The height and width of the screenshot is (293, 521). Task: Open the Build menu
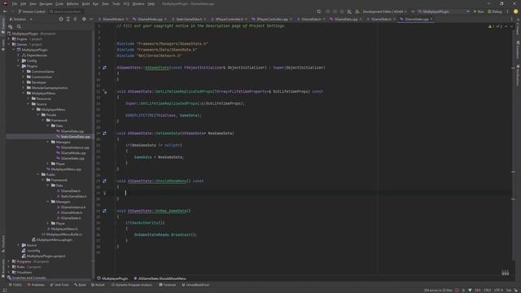(x=85, y=3)
